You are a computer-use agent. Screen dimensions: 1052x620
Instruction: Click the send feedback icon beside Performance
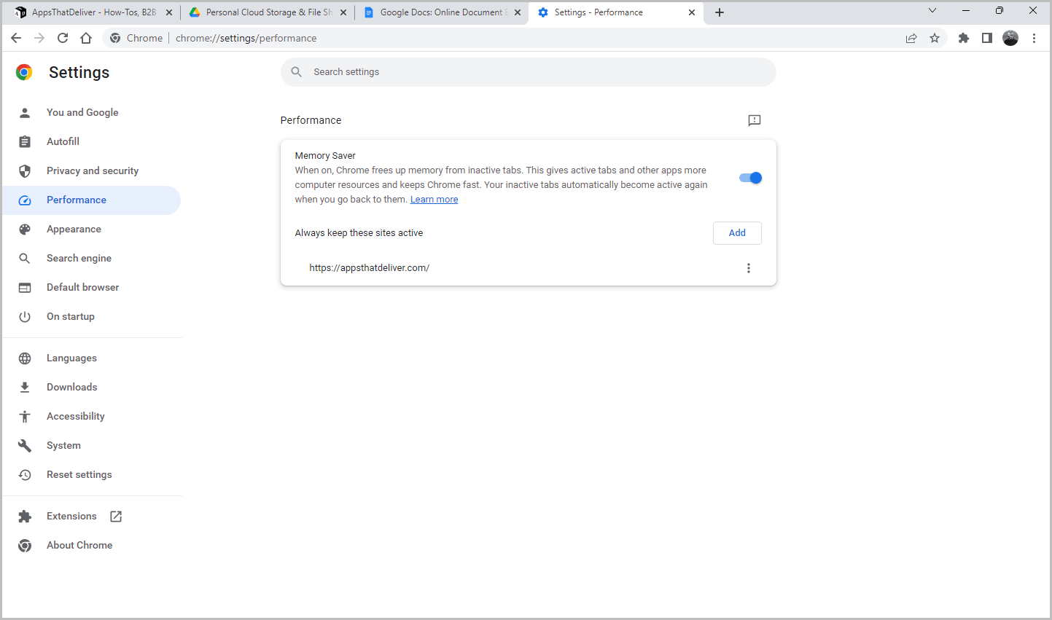click(x=754, y=120)
